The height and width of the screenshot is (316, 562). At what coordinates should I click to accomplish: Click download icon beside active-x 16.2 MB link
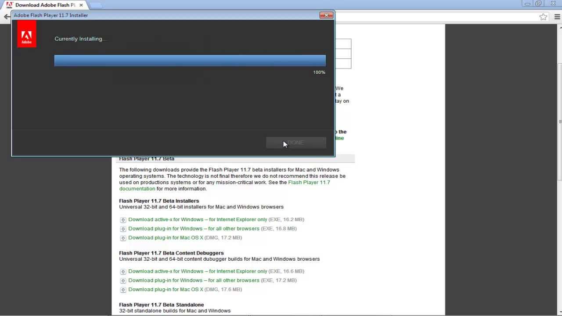[x=123, y=220]
